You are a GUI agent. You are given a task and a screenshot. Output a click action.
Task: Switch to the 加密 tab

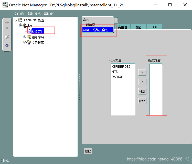pos(138,27)
